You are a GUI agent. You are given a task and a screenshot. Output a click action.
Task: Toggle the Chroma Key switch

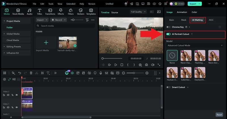click(168, 27)
